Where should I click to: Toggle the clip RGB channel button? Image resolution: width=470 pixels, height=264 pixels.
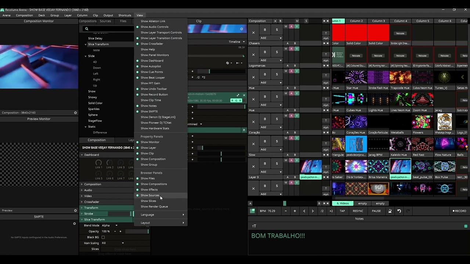(236, 100)
